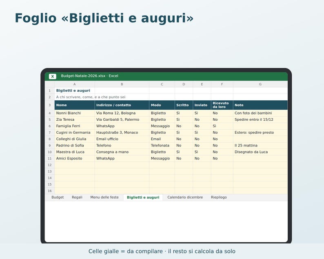This screenshot has height=259, width=324.
Task: Click the Consegna a mano cell
Action: click(122, 152)
